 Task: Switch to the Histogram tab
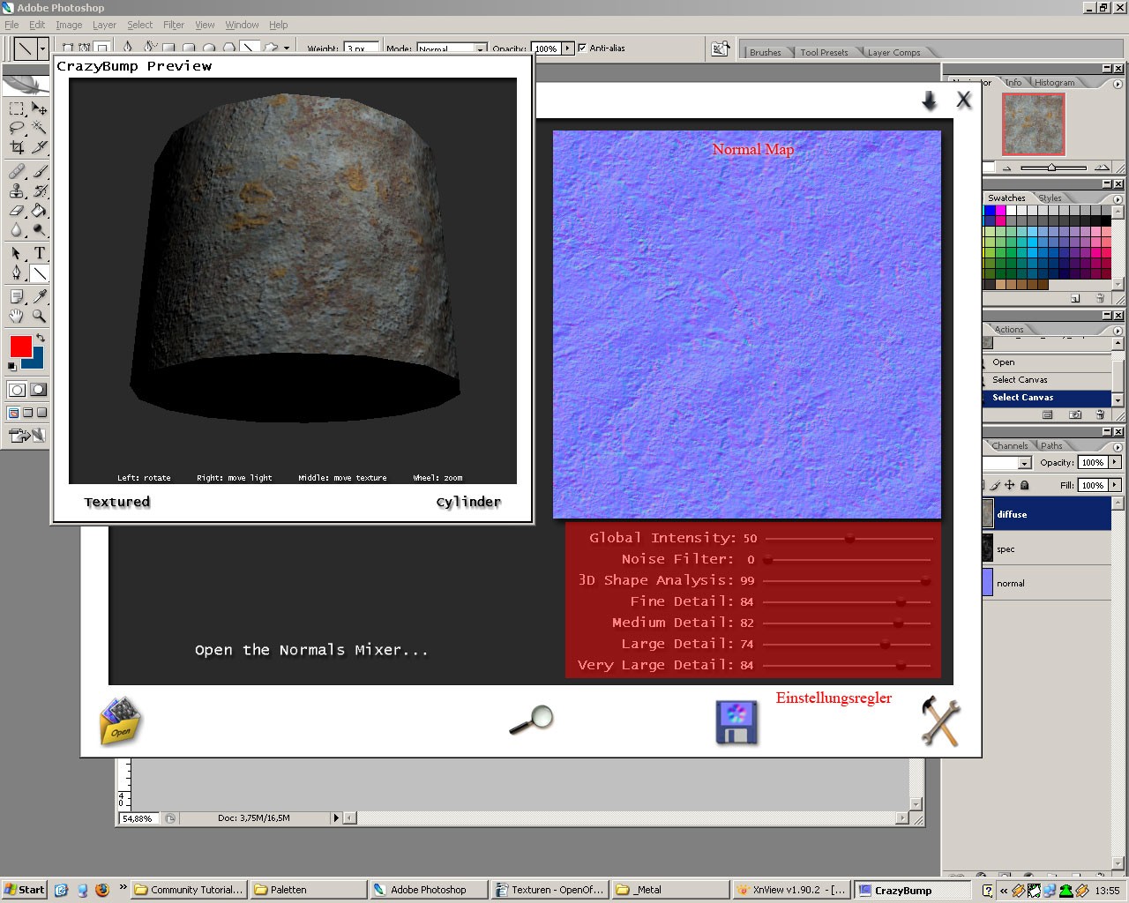tap(1054, 82)
